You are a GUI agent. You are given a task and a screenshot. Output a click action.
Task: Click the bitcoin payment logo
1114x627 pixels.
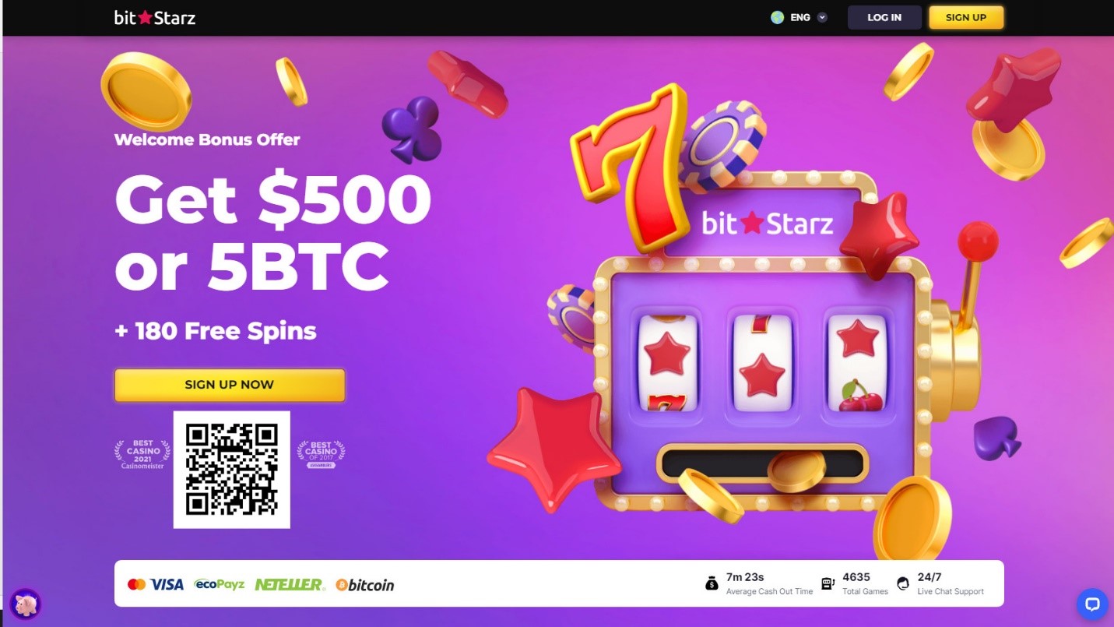(365, 584)
